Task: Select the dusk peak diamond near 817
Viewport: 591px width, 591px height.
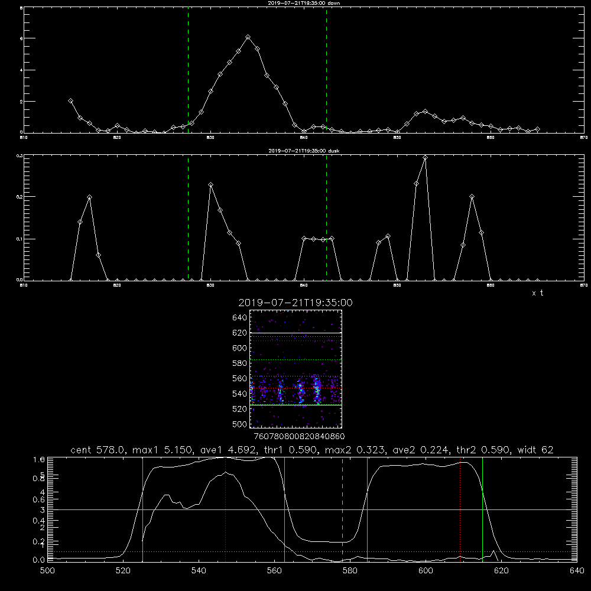Action: [89, 197]
